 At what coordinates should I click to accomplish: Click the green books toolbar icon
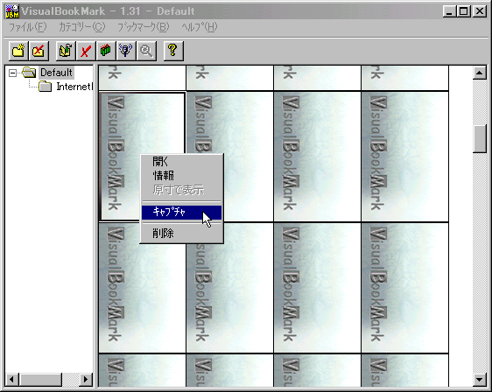click(x=106, y=51)
